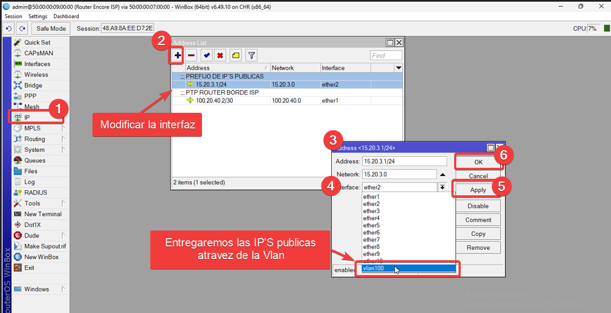Click the red minus Remove icon

point(191,55)
